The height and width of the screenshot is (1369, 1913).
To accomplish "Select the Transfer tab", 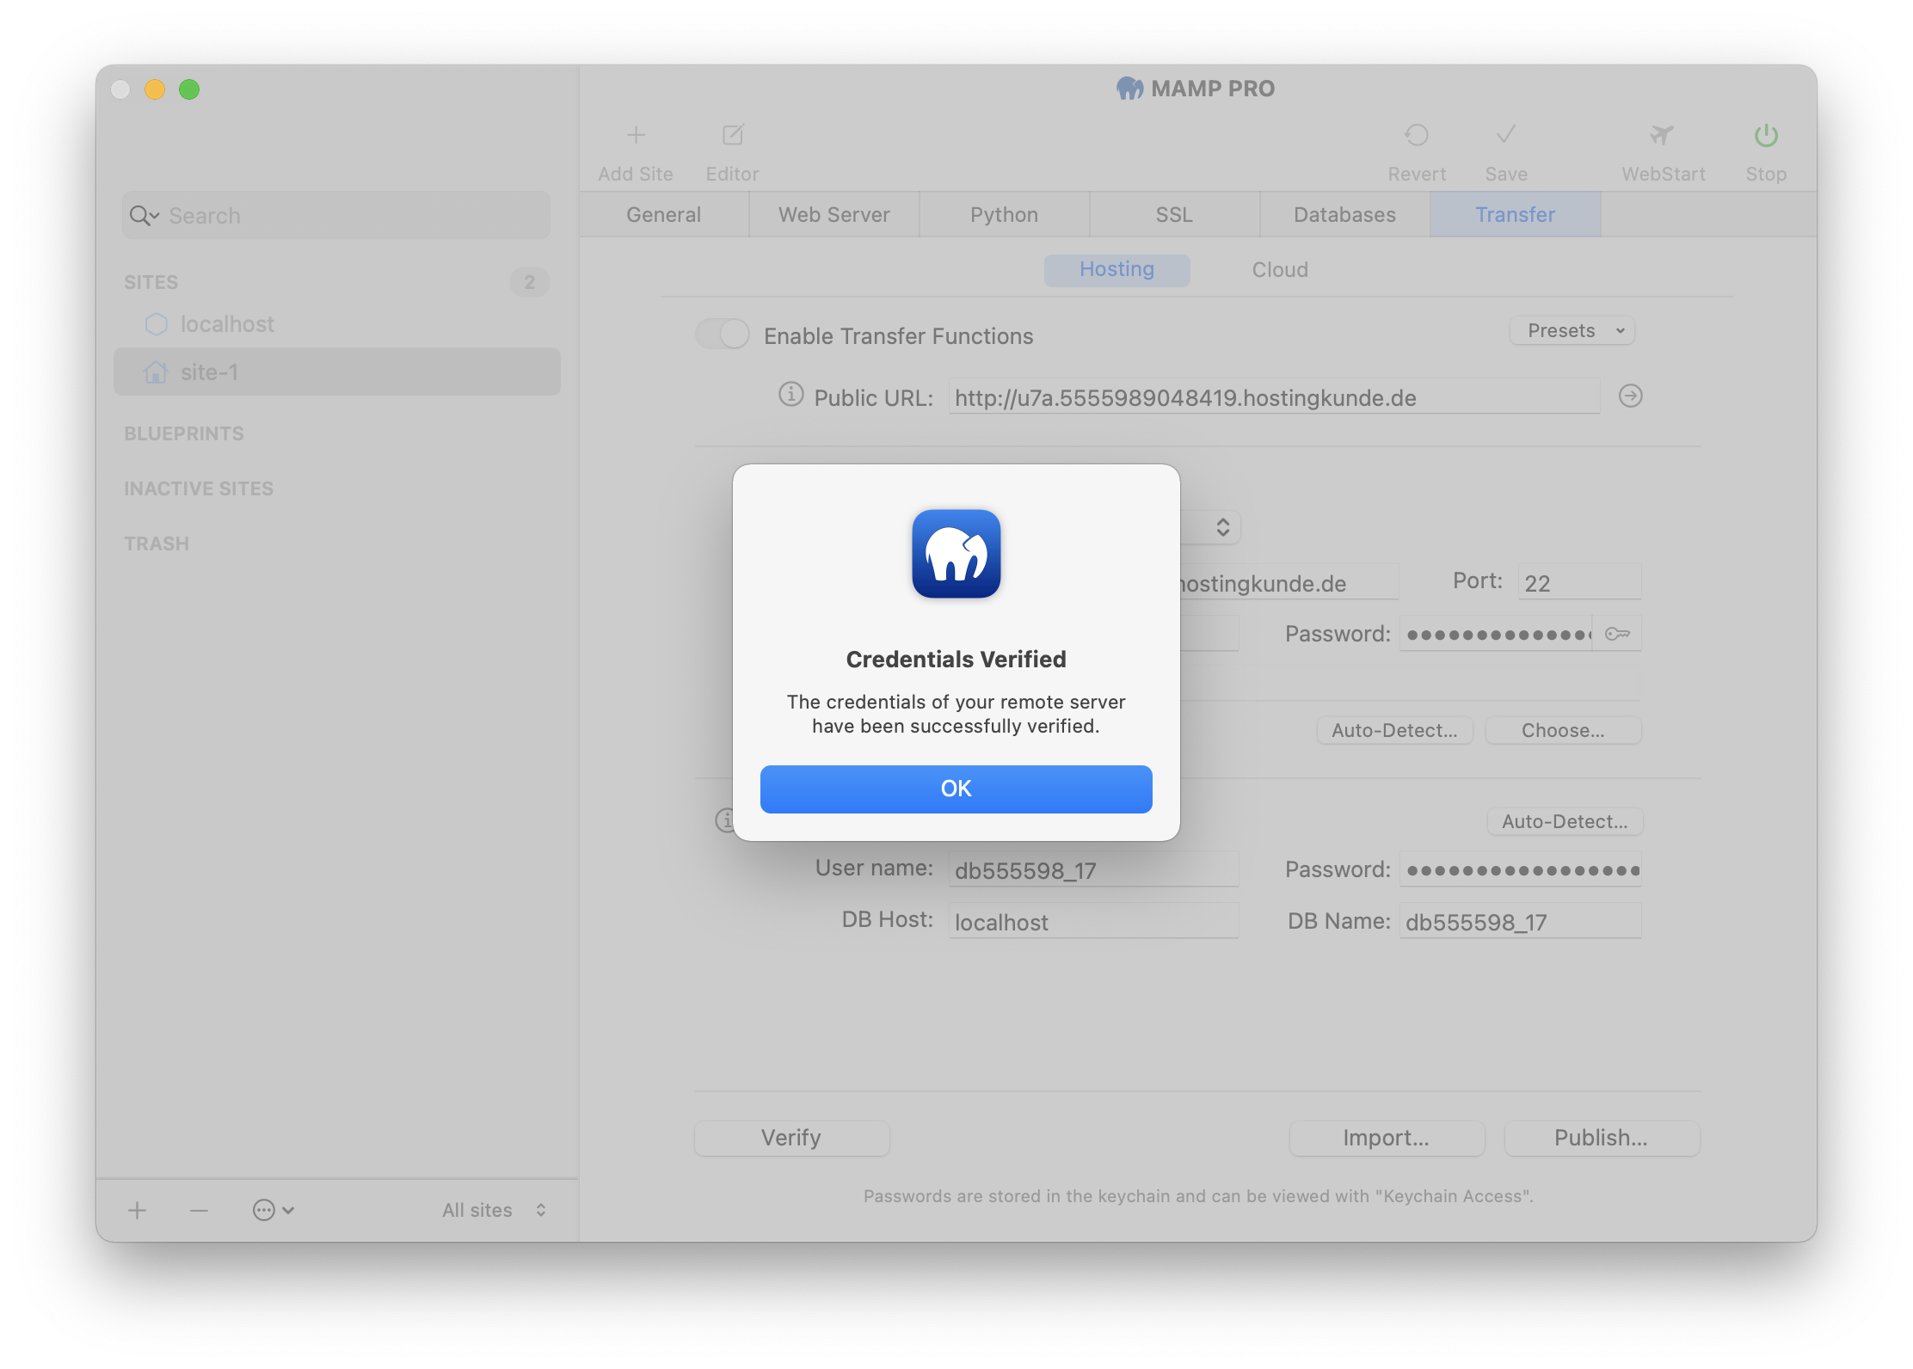I will coord(1515,212).
